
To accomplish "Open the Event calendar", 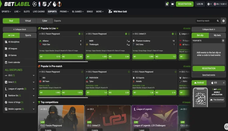I will tap(19, 62).
